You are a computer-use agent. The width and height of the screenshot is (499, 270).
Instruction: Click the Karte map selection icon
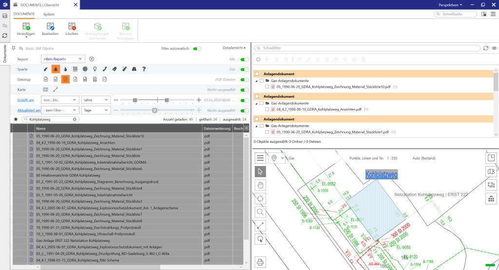46,90
